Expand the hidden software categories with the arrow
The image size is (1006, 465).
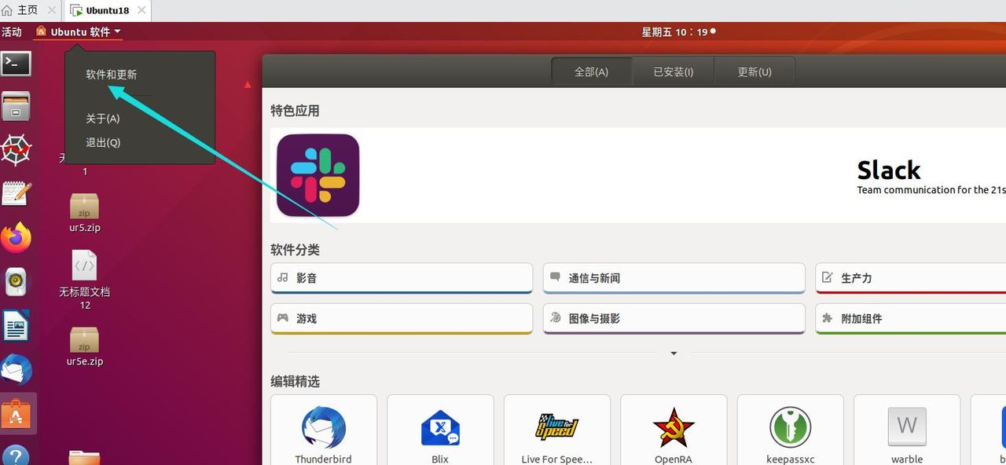pyautogui.click(x=674, y=353)
